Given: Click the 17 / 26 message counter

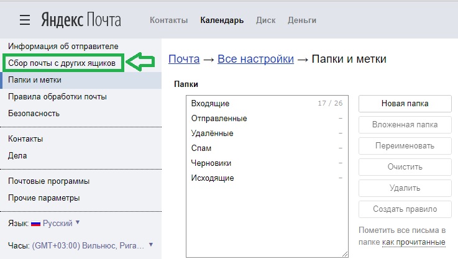Looking at the screenshot, I should pyautogui.click(x=330, y=103).
